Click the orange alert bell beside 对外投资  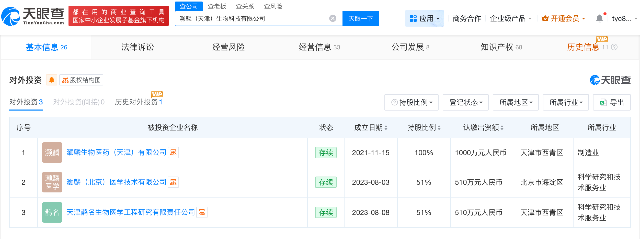52,80
